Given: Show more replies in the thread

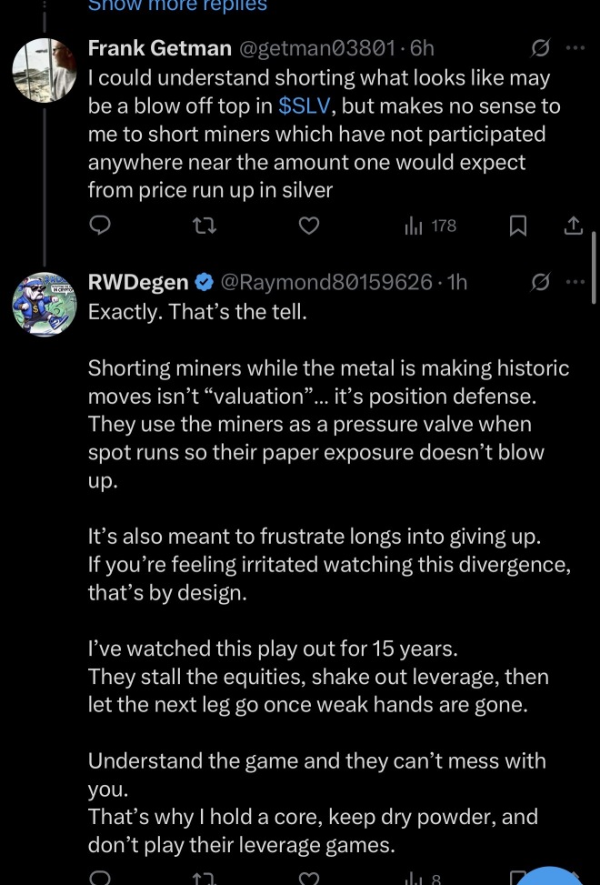Looking at the screenshot, I should [177, 5].
